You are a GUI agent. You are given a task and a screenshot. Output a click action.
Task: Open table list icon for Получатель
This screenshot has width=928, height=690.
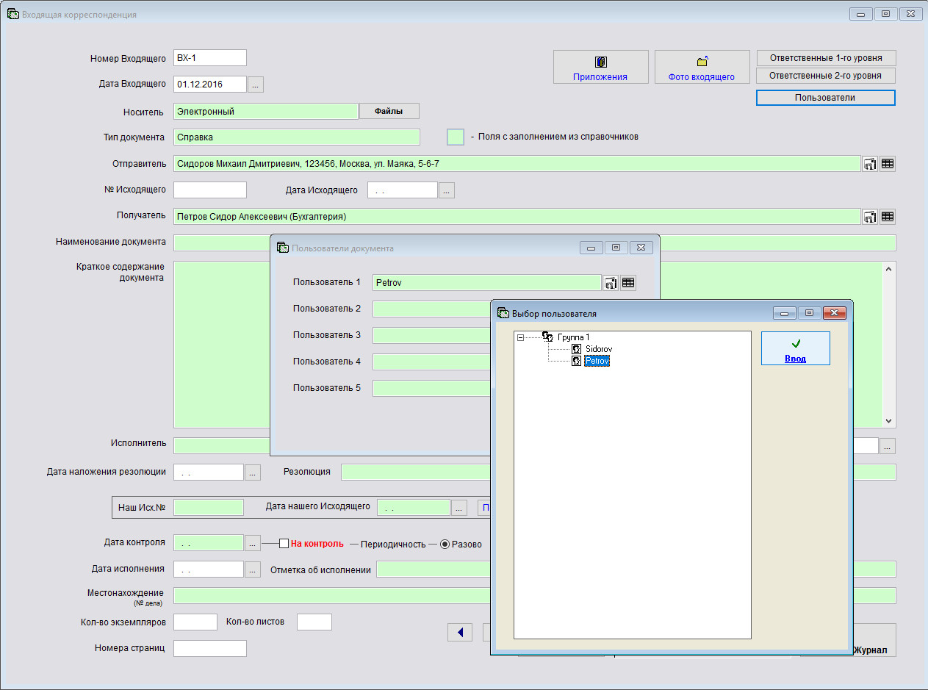click(888, 217)
